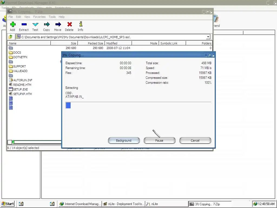Click the Move toolbar icon
The height and width of the screenshot is (208, 277).
58,24
